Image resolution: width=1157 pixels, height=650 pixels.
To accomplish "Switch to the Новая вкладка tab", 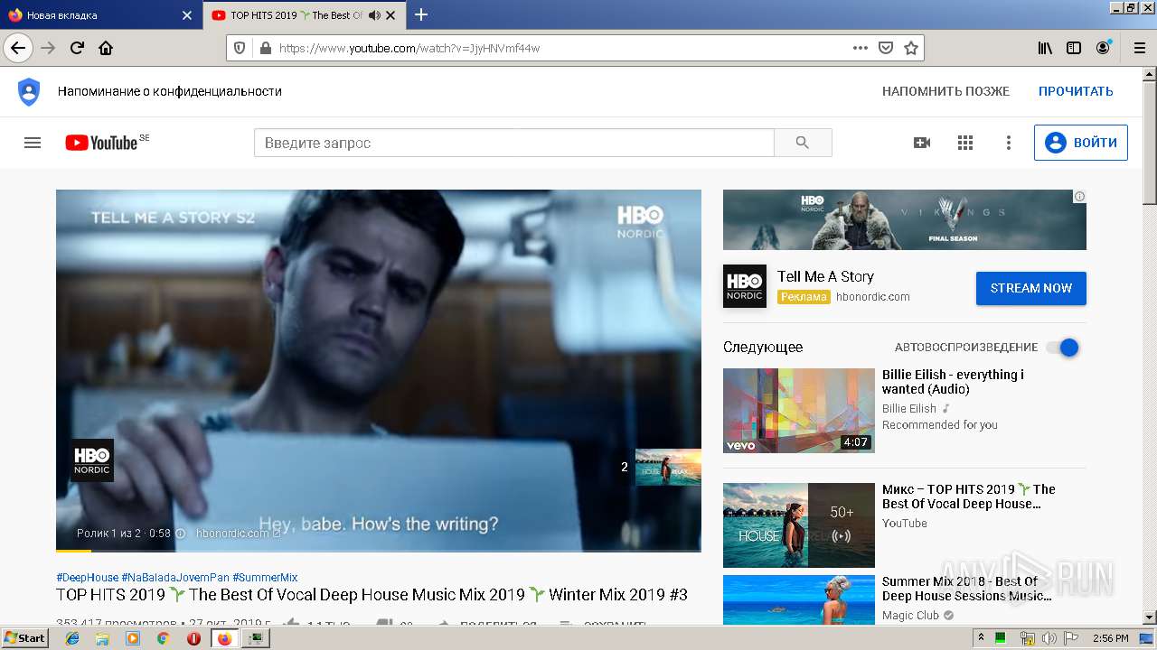I will [x=99, y=15].
